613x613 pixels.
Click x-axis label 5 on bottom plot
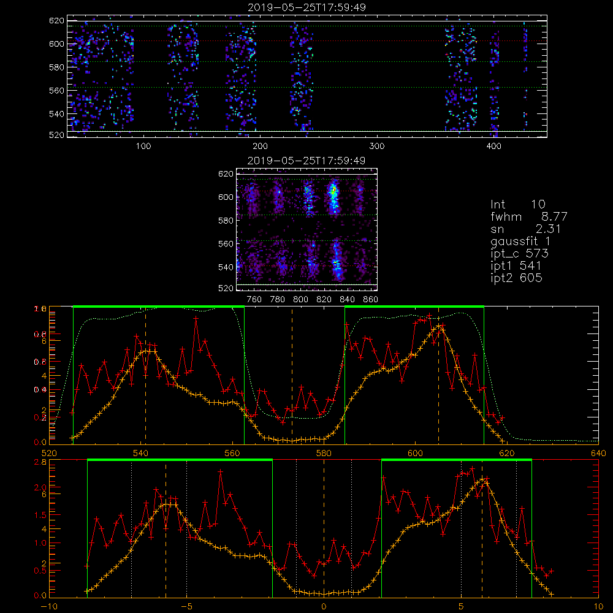(x=461, y=607)
